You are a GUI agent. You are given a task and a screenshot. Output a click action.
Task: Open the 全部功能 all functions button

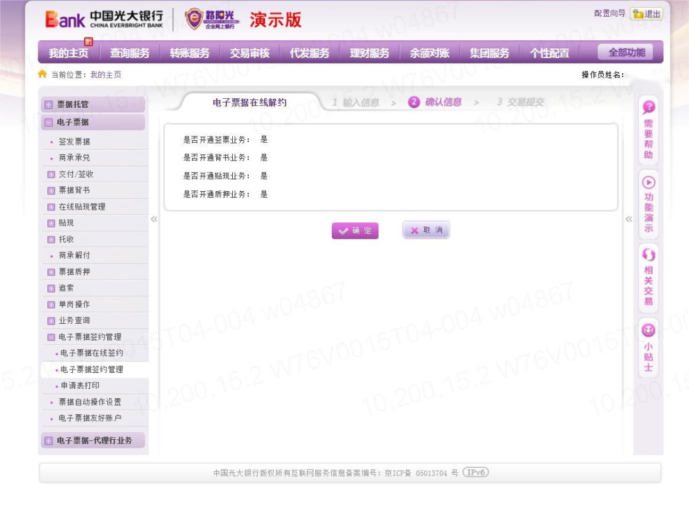tap(626, 52)
